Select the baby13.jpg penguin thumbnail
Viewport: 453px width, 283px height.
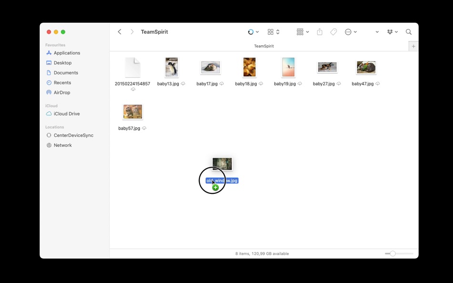pyautogui.click(x=171, y=67)
